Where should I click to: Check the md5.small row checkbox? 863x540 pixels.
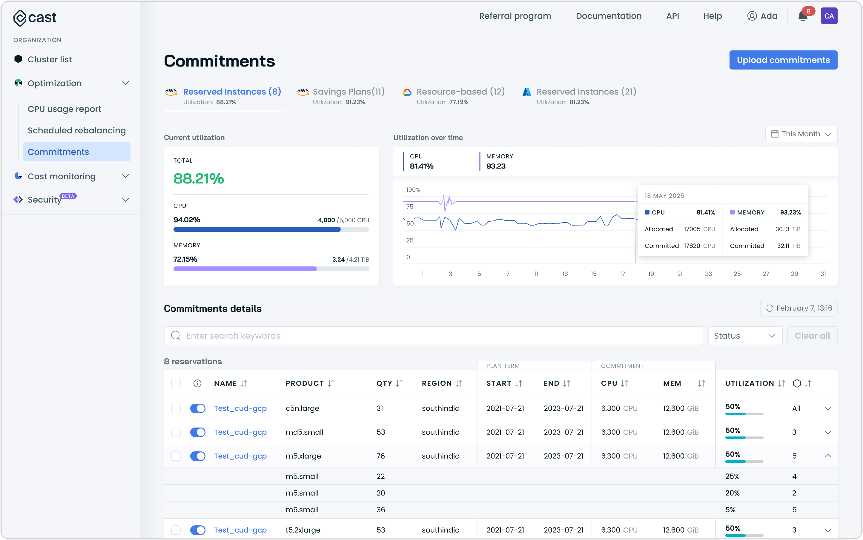pyautogui.click(x=176, y=432)
